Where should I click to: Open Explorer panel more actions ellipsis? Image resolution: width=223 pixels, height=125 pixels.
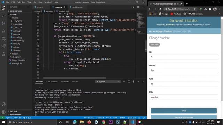(x=29, y=7)
